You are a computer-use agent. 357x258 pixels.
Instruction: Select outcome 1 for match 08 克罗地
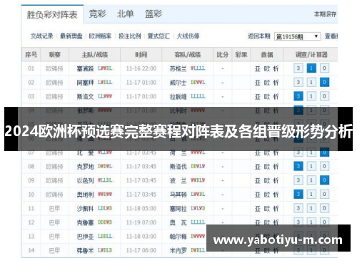pos(311,166)
